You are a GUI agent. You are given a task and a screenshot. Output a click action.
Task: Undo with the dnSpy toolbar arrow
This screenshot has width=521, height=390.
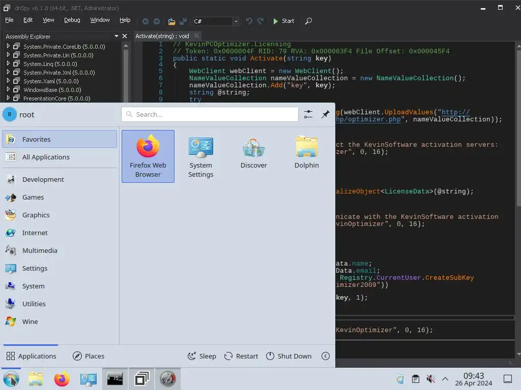249,21
